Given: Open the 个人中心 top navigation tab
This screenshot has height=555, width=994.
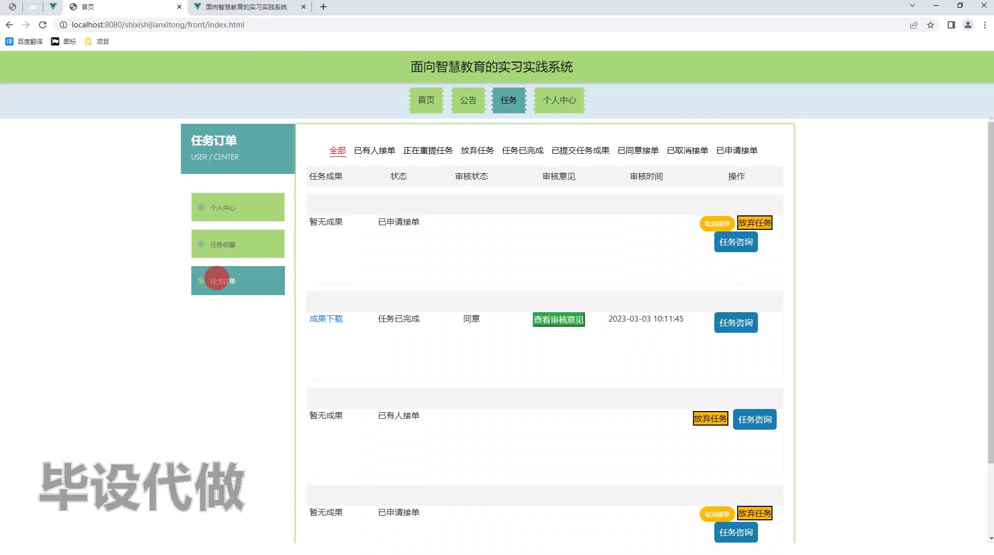Looking at the screenshot, I should tap(559, 100).
